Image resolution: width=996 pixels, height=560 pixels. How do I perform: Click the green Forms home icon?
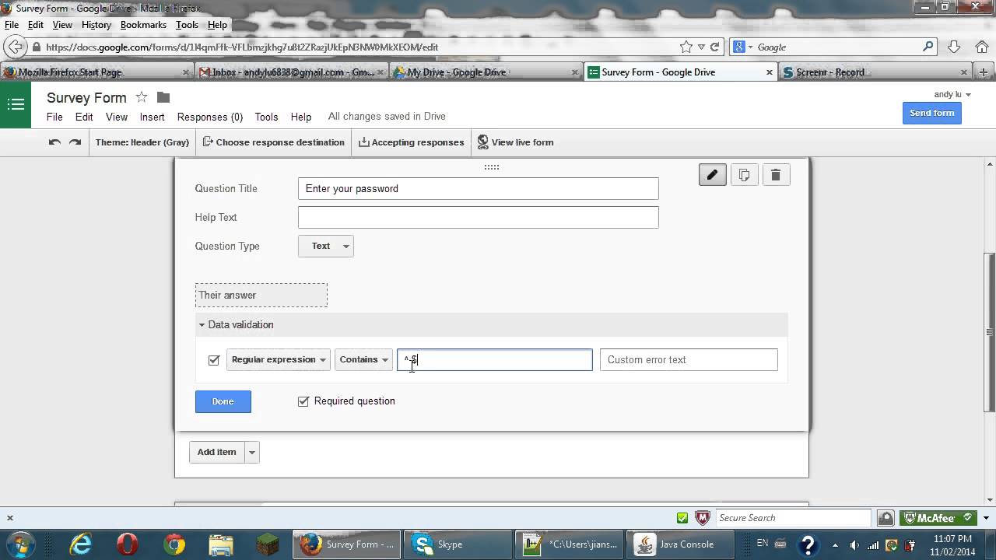(x=16, y=104)
